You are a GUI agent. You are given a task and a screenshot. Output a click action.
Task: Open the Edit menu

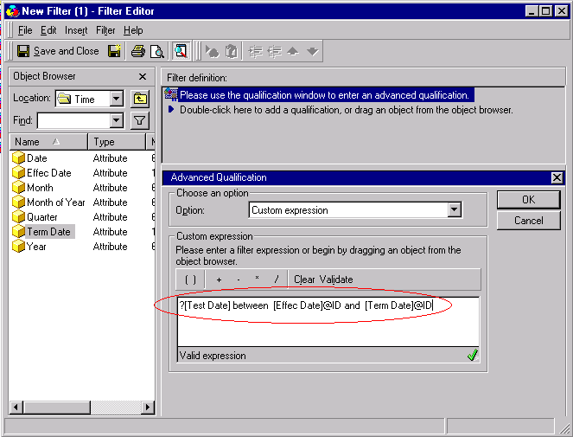pos(48,30)
